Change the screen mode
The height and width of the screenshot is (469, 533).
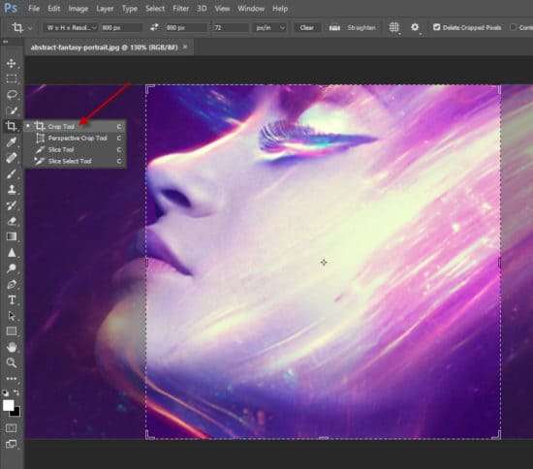click(12, 444)
